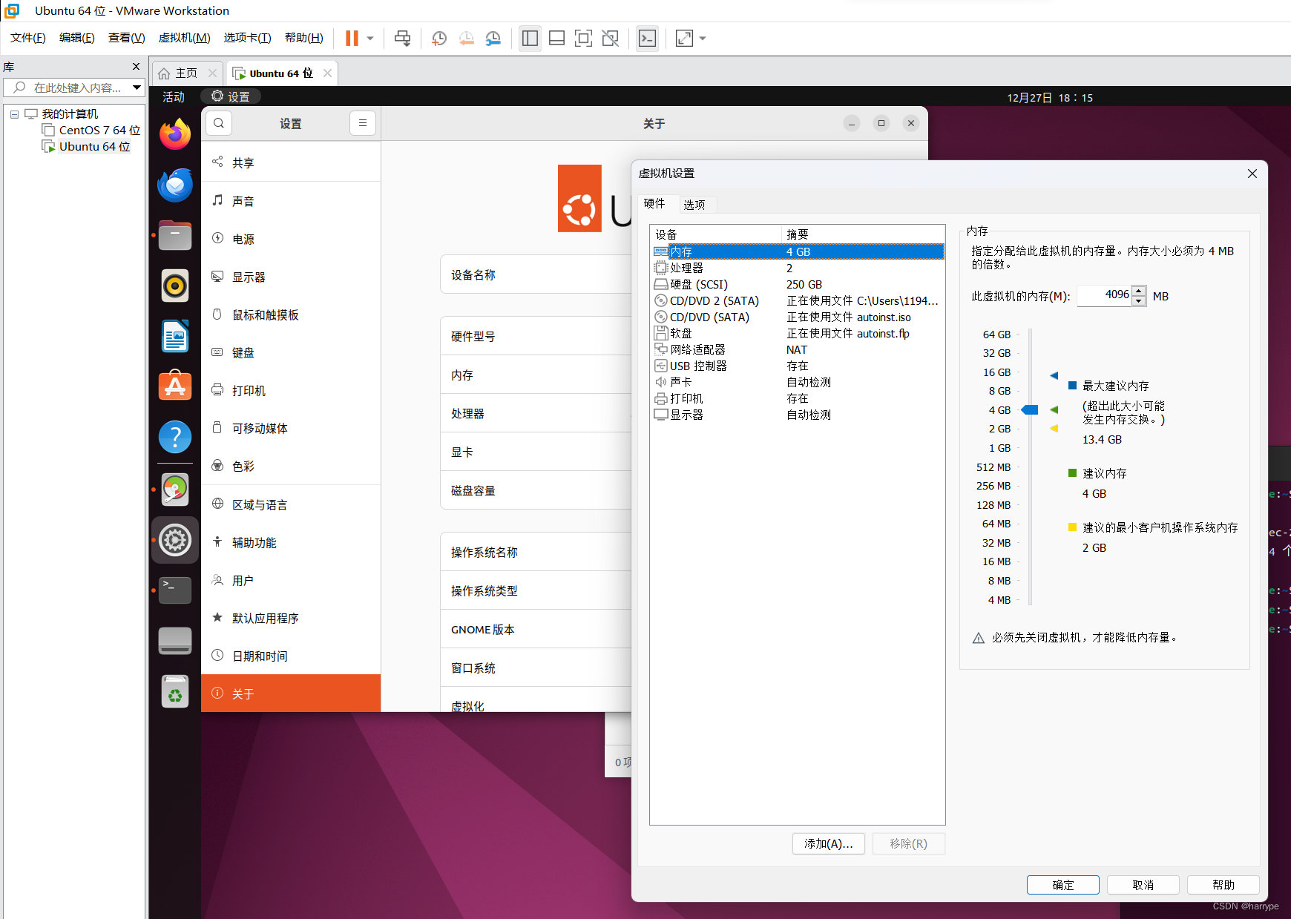Decrease memory with the spinner down arrow

pos(1139,300)
